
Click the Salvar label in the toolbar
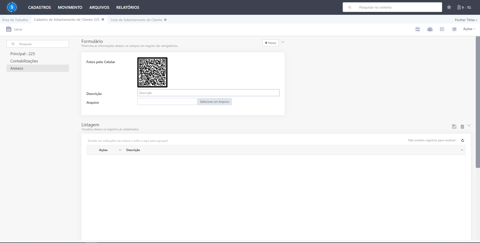click(18, 29)
